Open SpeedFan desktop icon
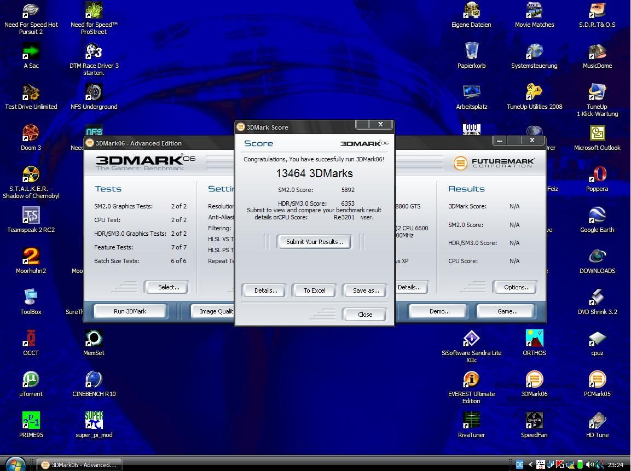This screenshot has width=631, height=471. pyautogui.click(x=535, y=426)
